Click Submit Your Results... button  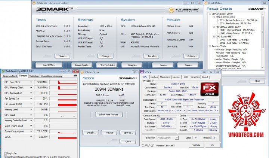click(x=109, y=115)
